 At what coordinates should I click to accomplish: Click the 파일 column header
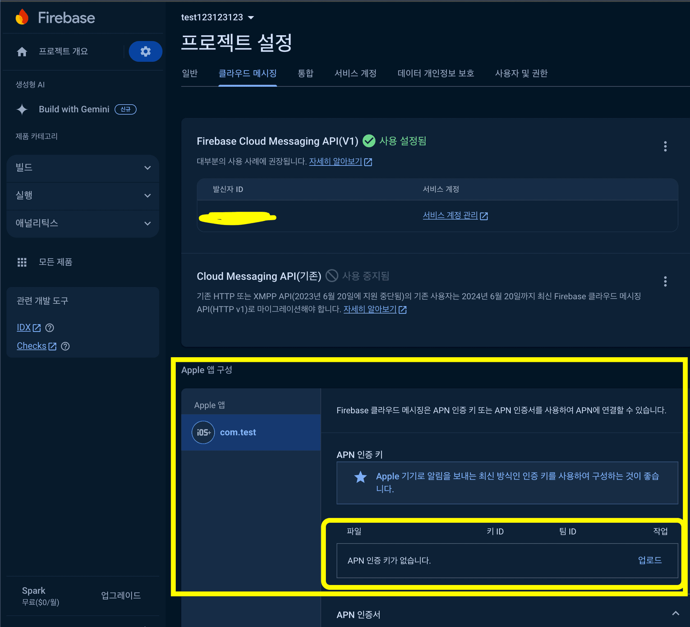[354, 531]
